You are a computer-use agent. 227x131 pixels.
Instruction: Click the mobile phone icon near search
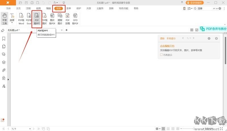(184, 8)
